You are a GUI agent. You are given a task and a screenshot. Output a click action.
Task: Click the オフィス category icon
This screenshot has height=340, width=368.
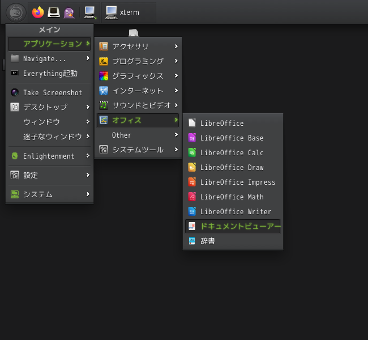point(104,120)
